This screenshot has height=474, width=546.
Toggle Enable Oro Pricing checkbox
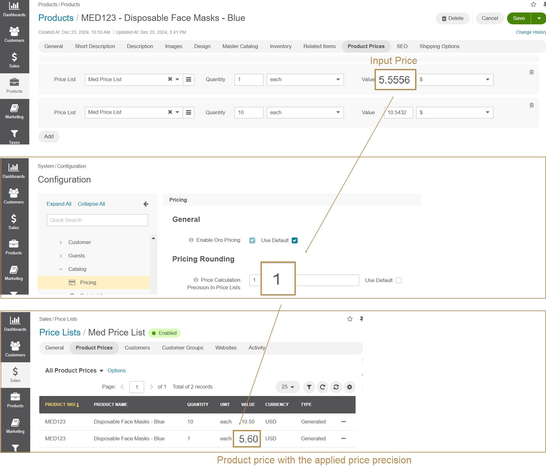tap(252, 240)
